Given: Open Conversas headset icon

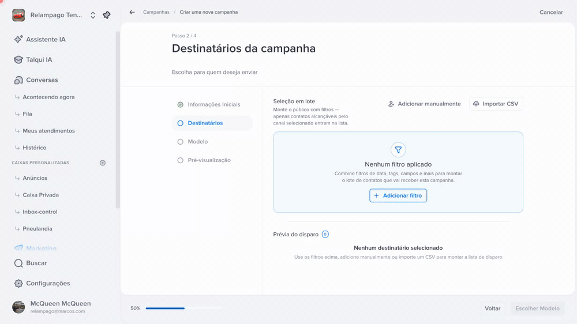Looking at the screenshot, I should tap(18, 80).
